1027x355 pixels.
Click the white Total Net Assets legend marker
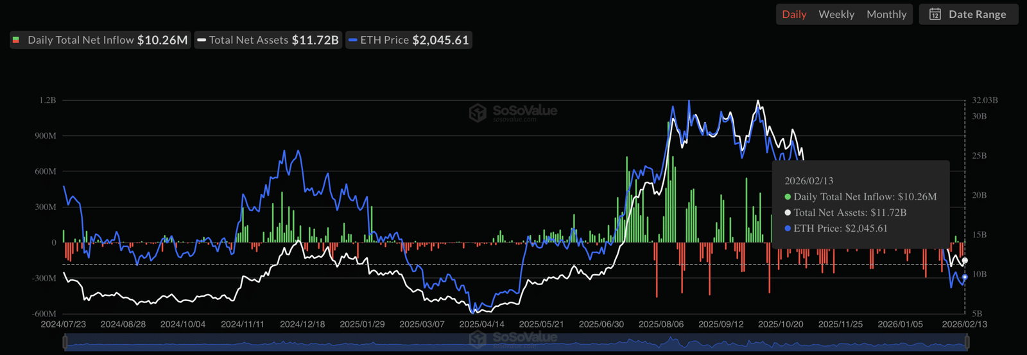(202, 40)
